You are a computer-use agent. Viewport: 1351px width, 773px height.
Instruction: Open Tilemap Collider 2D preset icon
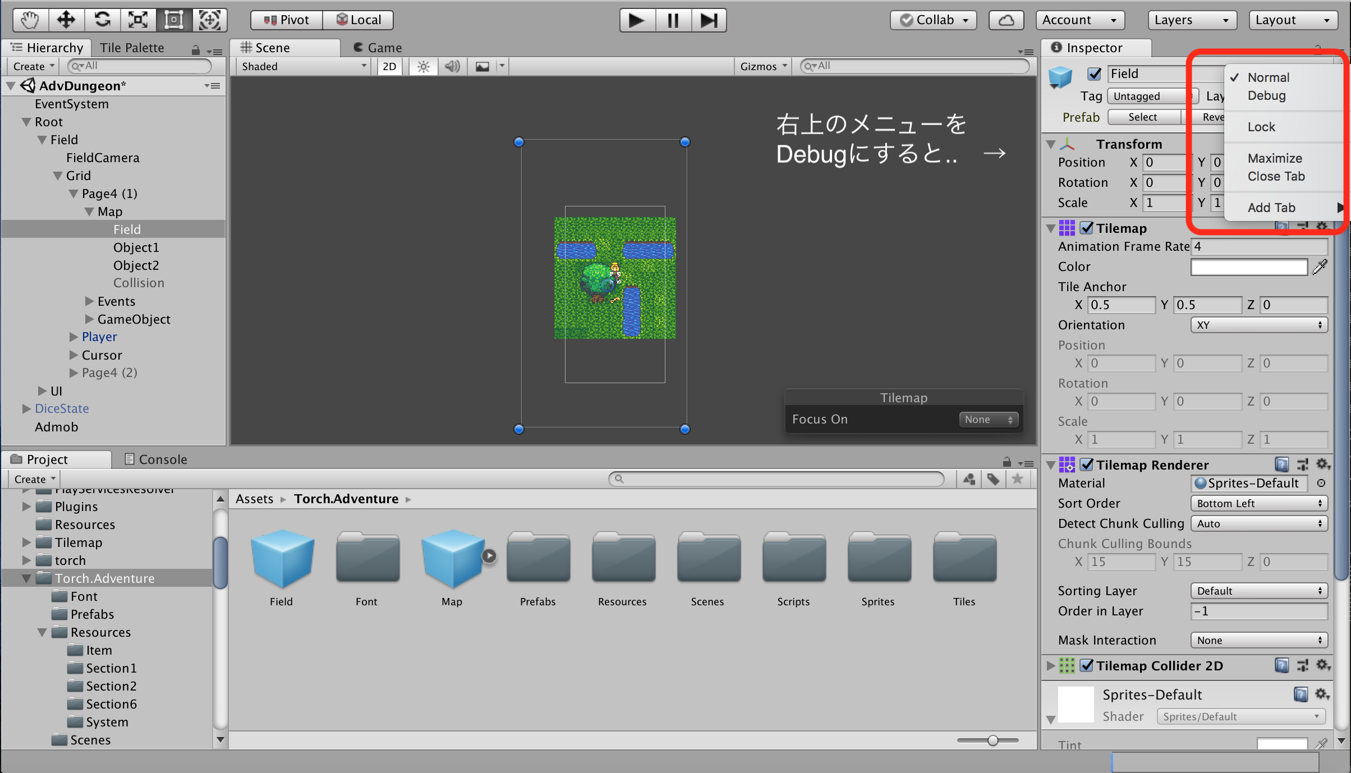click(x=1302, y=666)
